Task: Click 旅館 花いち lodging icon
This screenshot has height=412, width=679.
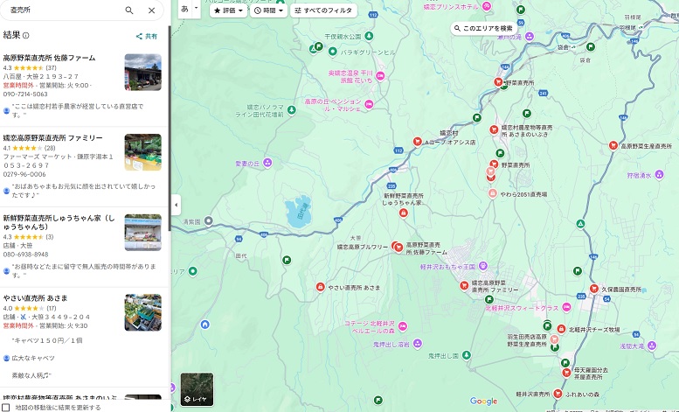Action: pos(380,76)
